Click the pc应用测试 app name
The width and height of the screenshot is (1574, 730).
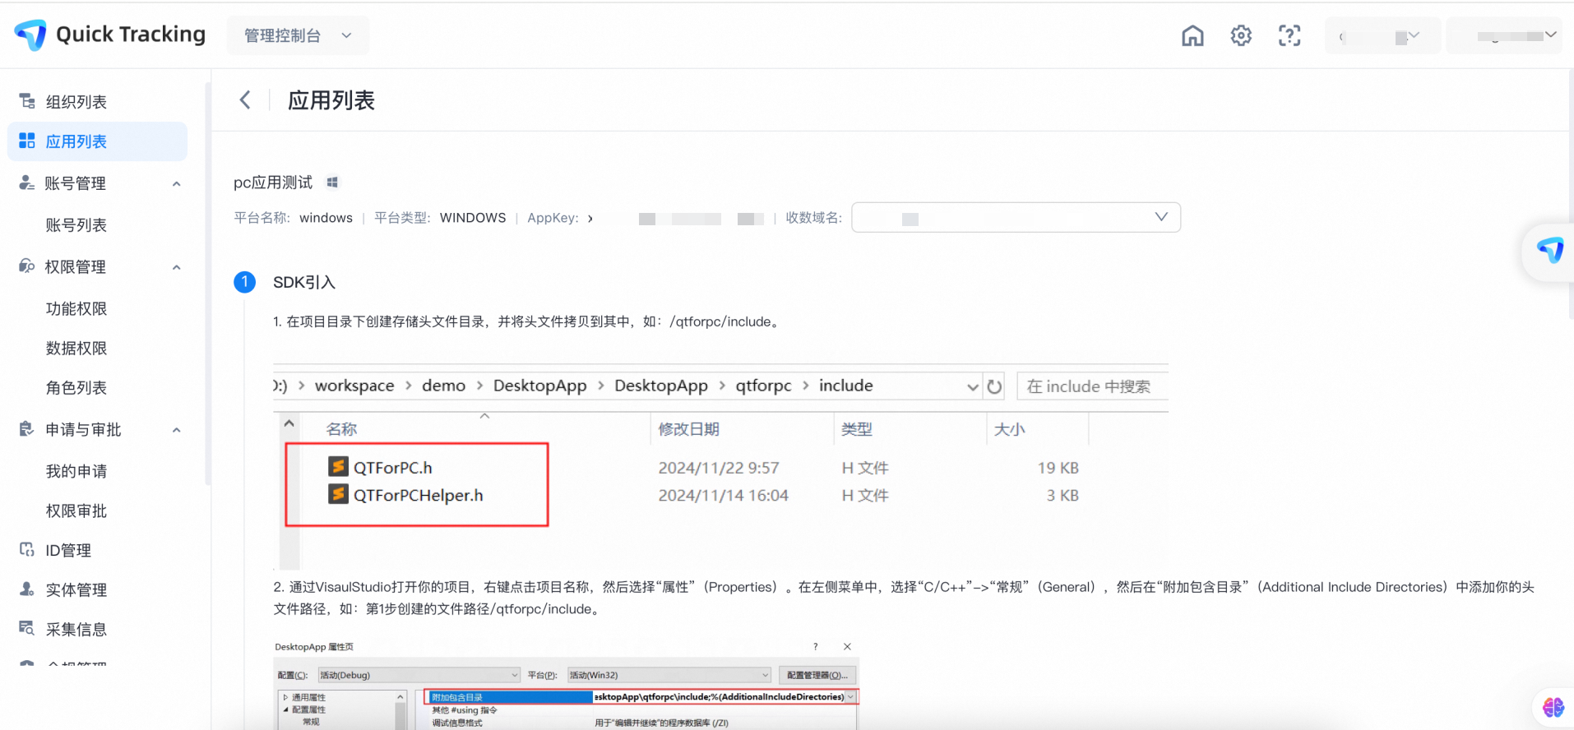[273, 182]
